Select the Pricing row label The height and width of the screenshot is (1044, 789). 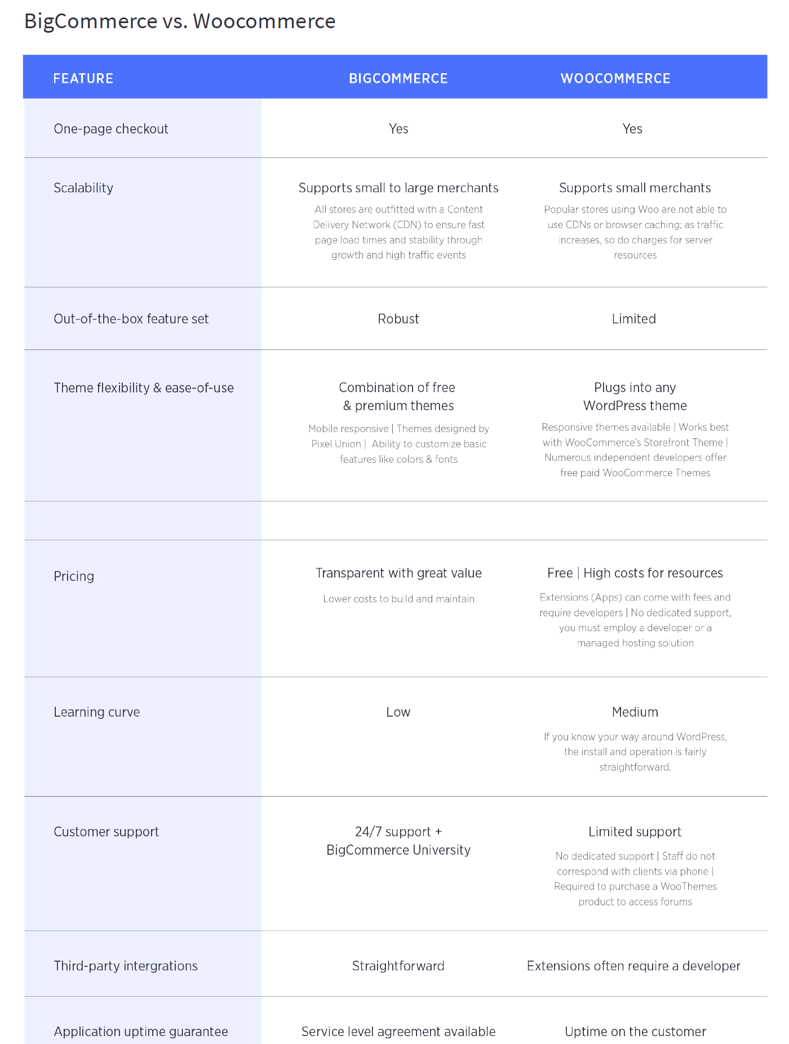(74, 576)
